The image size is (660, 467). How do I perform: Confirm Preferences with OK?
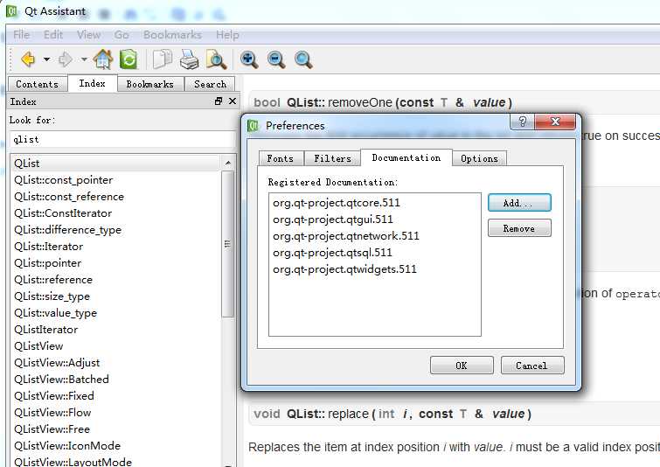click(462, 365)
